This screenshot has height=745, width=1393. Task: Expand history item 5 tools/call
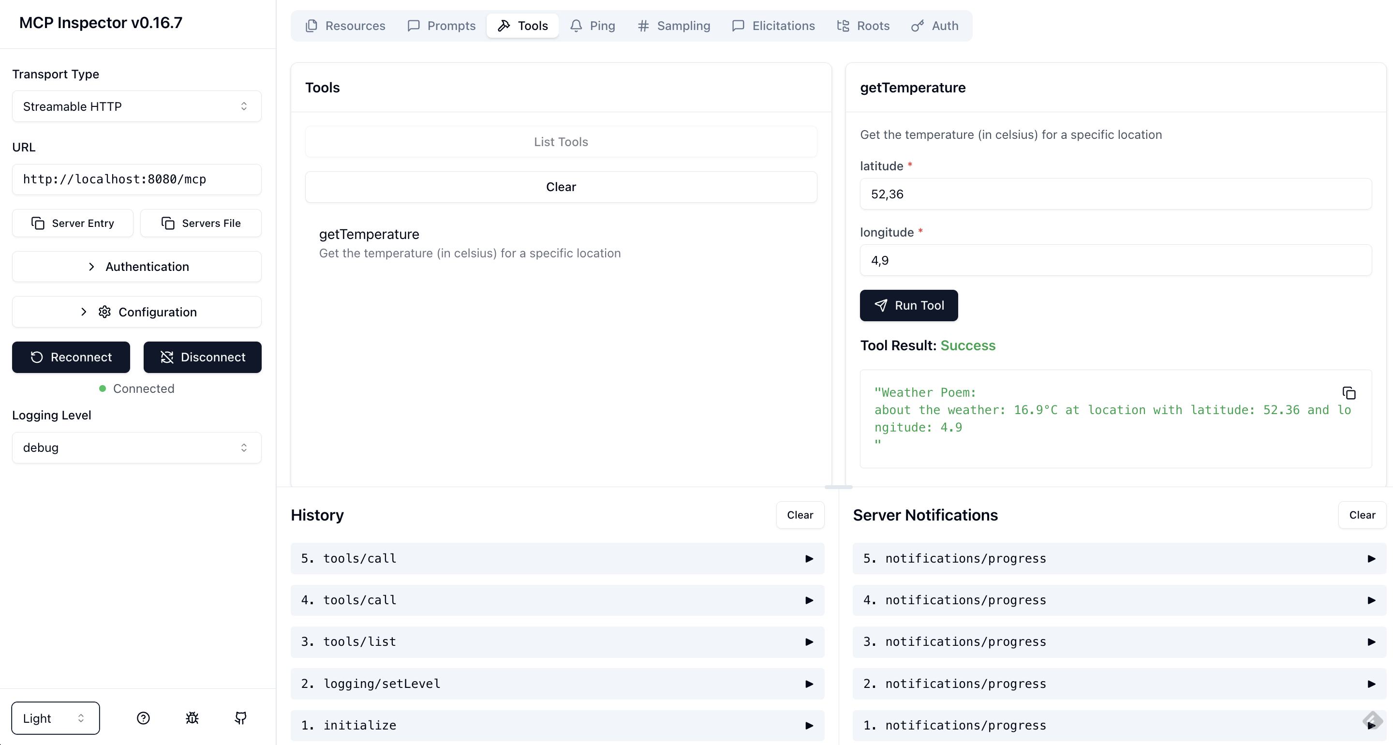pos(557,558)
